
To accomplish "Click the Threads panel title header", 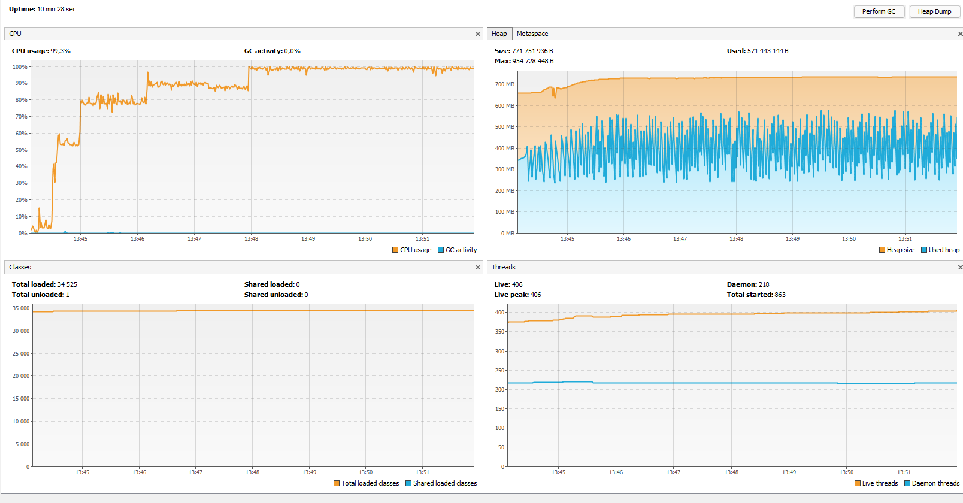I will 503,267.
